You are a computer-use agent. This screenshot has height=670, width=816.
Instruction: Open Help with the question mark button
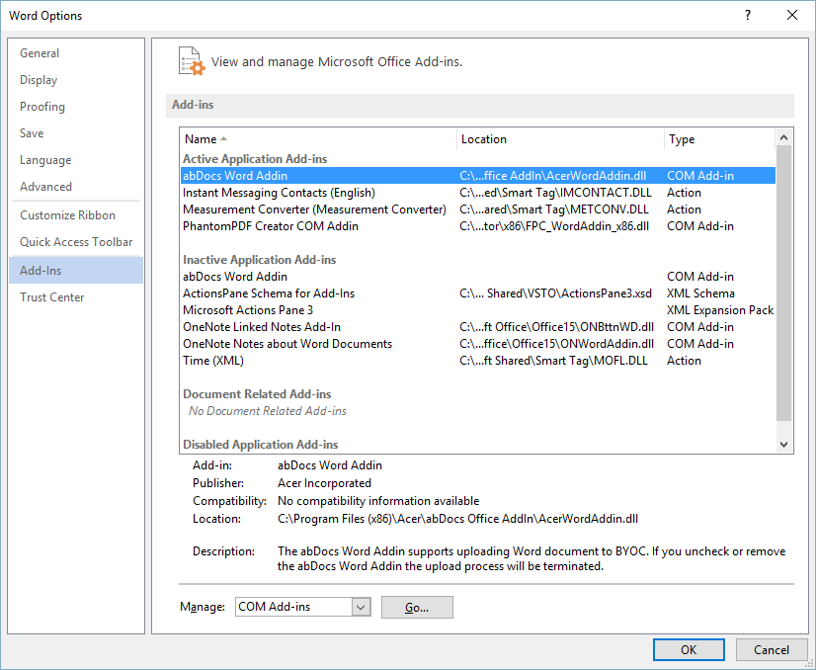coord(747,15)
